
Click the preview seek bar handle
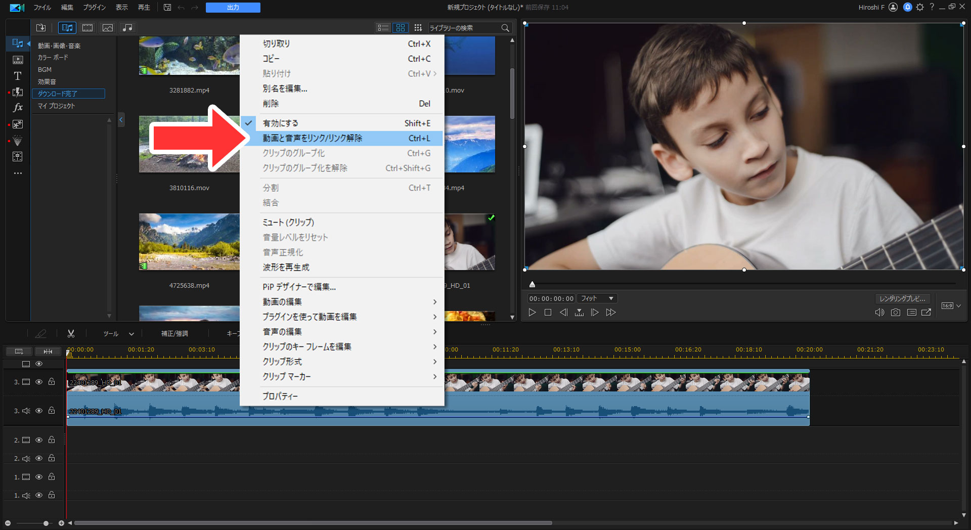click(532, 284)
